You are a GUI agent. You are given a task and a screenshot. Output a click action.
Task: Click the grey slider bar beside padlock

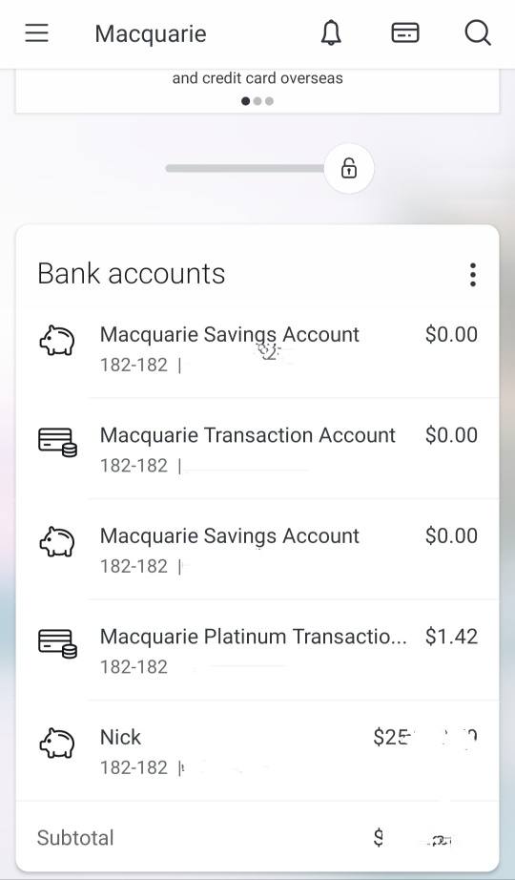[x=244, y=168]
